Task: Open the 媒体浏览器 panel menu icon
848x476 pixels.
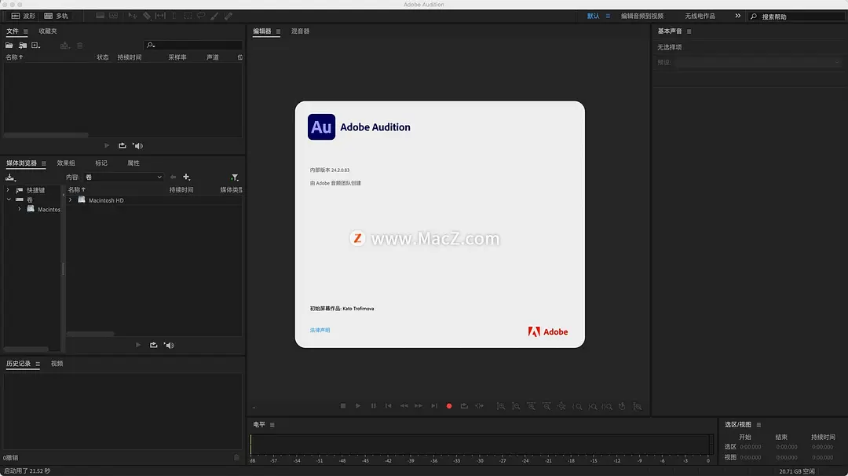Action: click(44, 163)
